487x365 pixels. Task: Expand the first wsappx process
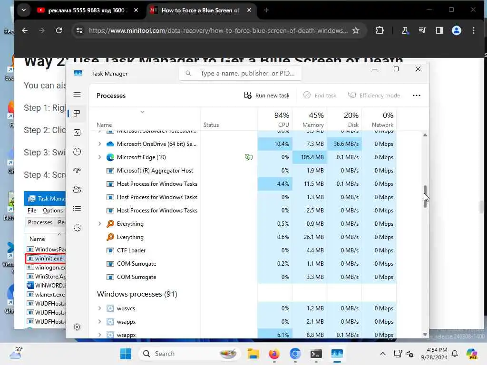pyautogui.click(x=99, y=322)
